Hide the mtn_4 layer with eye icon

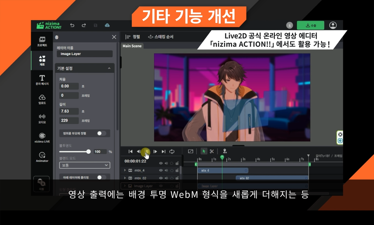[x=161, y=170]
